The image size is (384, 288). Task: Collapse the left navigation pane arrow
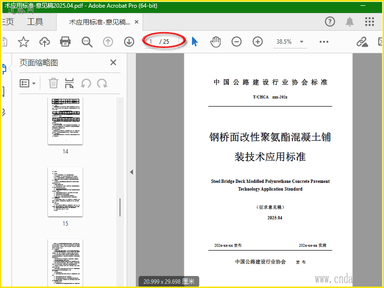pos(132,172)
